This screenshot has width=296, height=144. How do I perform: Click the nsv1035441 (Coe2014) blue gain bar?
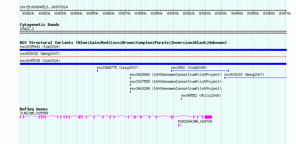pyautogui.click(x=153, y=50)
